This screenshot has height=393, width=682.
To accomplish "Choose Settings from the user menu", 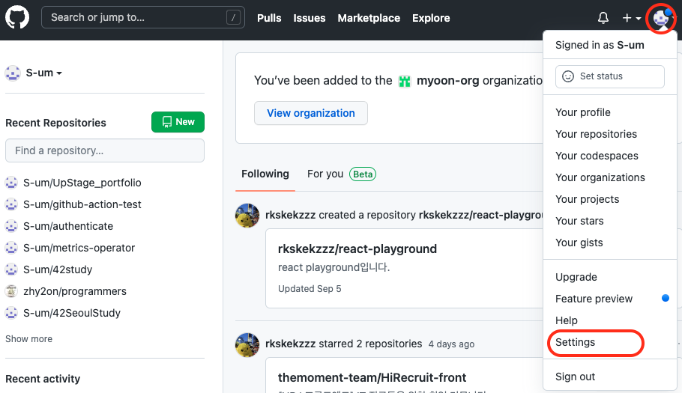I will [576, 342].
